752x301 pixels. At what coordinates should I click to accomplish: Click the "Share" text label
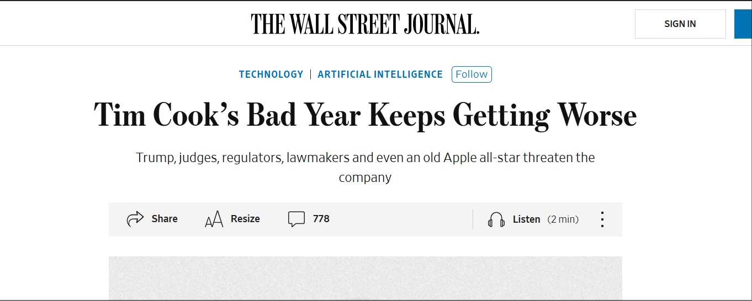165,219
